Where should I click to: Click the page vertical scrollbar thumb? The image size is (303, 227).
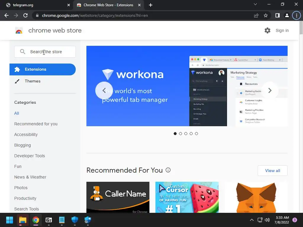(x=301, y=28)
